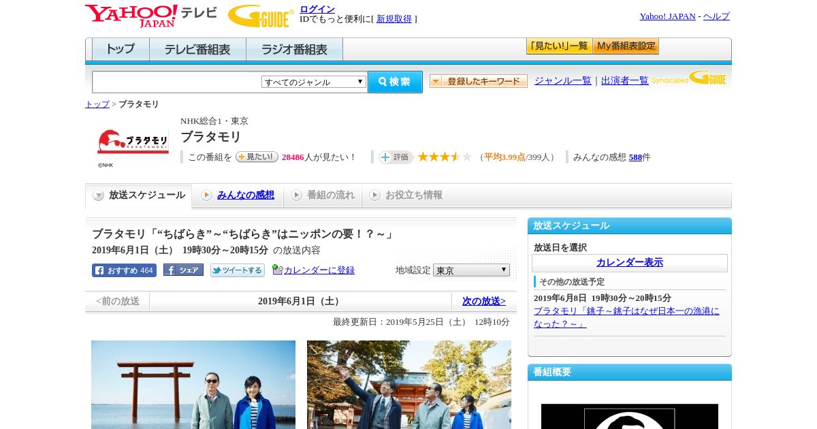Click the star rating display
This screenshot has width=817, height=429.
coord(445,157)
